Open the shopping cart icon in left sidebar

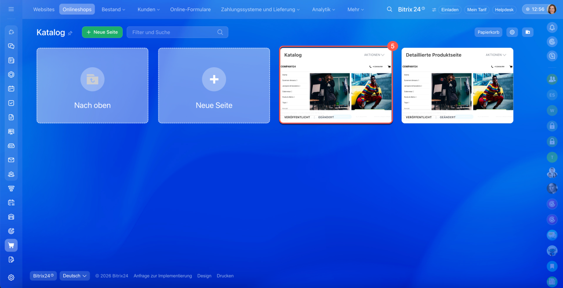click(x=11, y=245)
